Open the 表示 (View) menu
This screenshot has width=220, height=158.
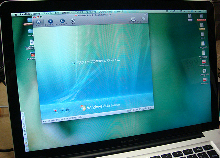(57, 13)
